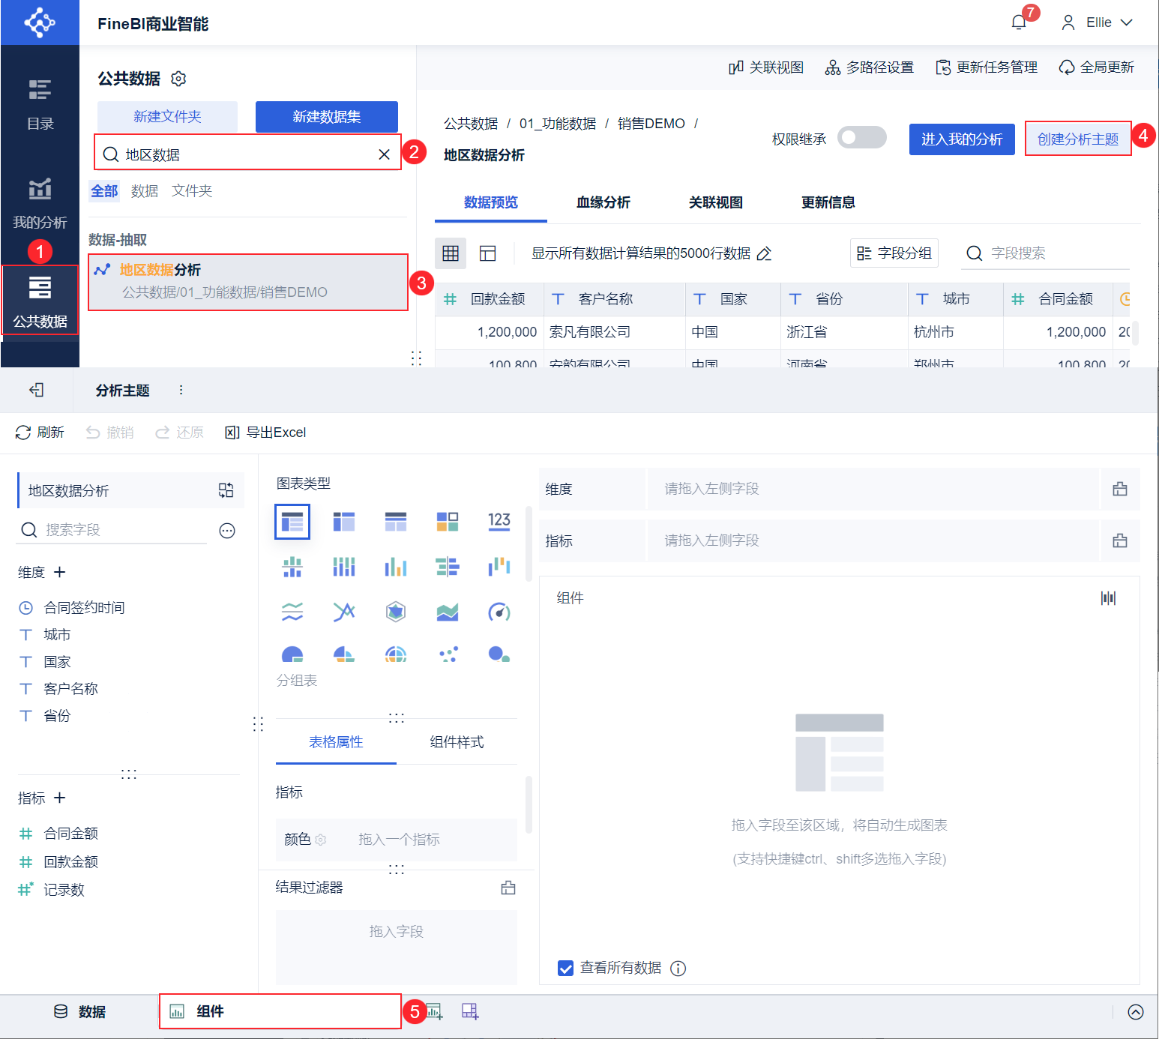1159x1039 pixels.
Task: Switch to 血缘分析 tab
Action: pyautogui.click(x=603, y=202)
